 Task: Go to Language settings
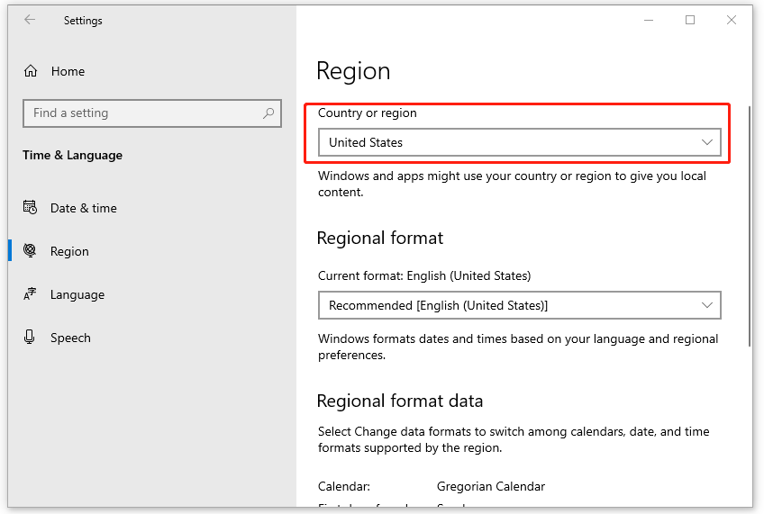[151, 294]
